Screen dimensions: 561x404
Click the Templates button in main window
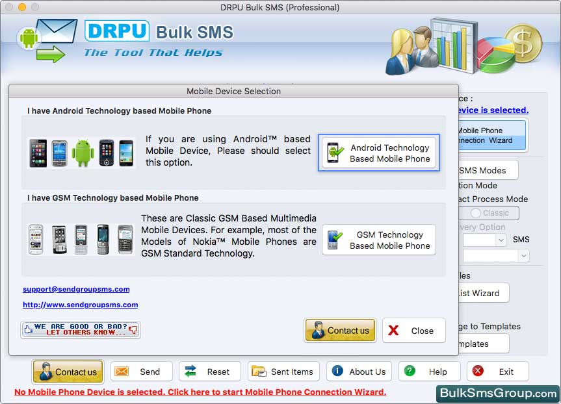click(x=484, y=344)
